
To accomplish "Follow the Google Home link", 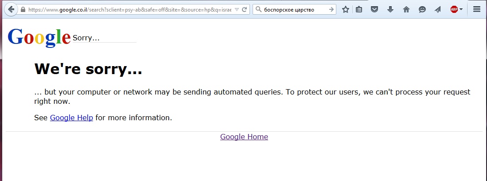I will pyautogui.click(x=244, y=137).
